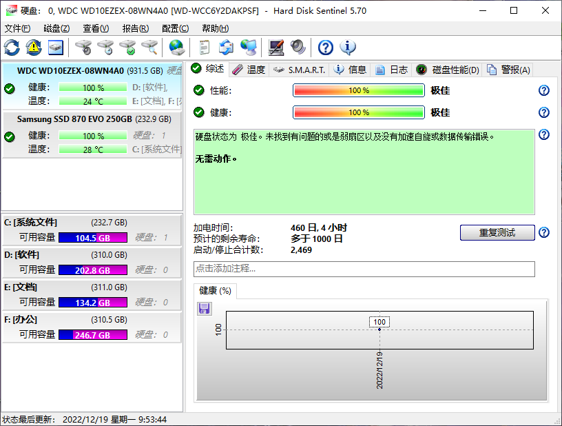Click the WDC disk 24 °C temperature bar
Image resolution: width=562 pixels, height=426 pixels.
pyautogui.click(x=93, y=101)
